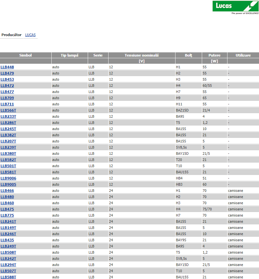This screenshot has height=279, width=259.
Task: Open the LLB582T product link
Action: [x=8, y=160]
